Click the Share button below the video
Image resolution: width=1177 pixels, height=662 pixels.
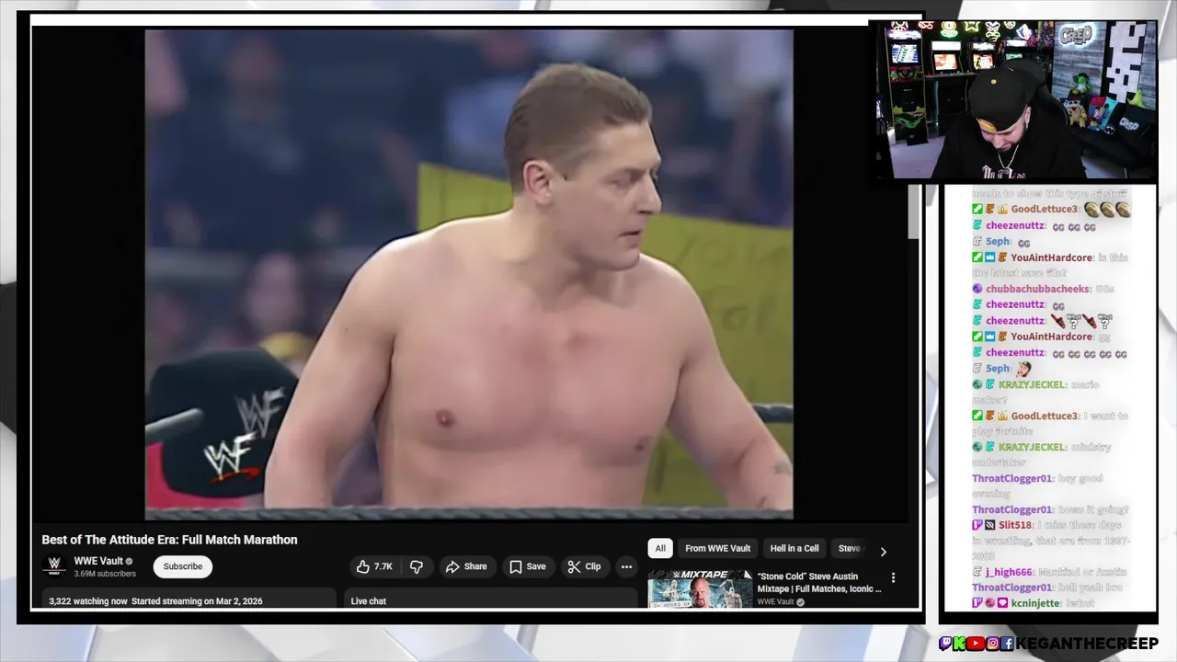point(466,566)
